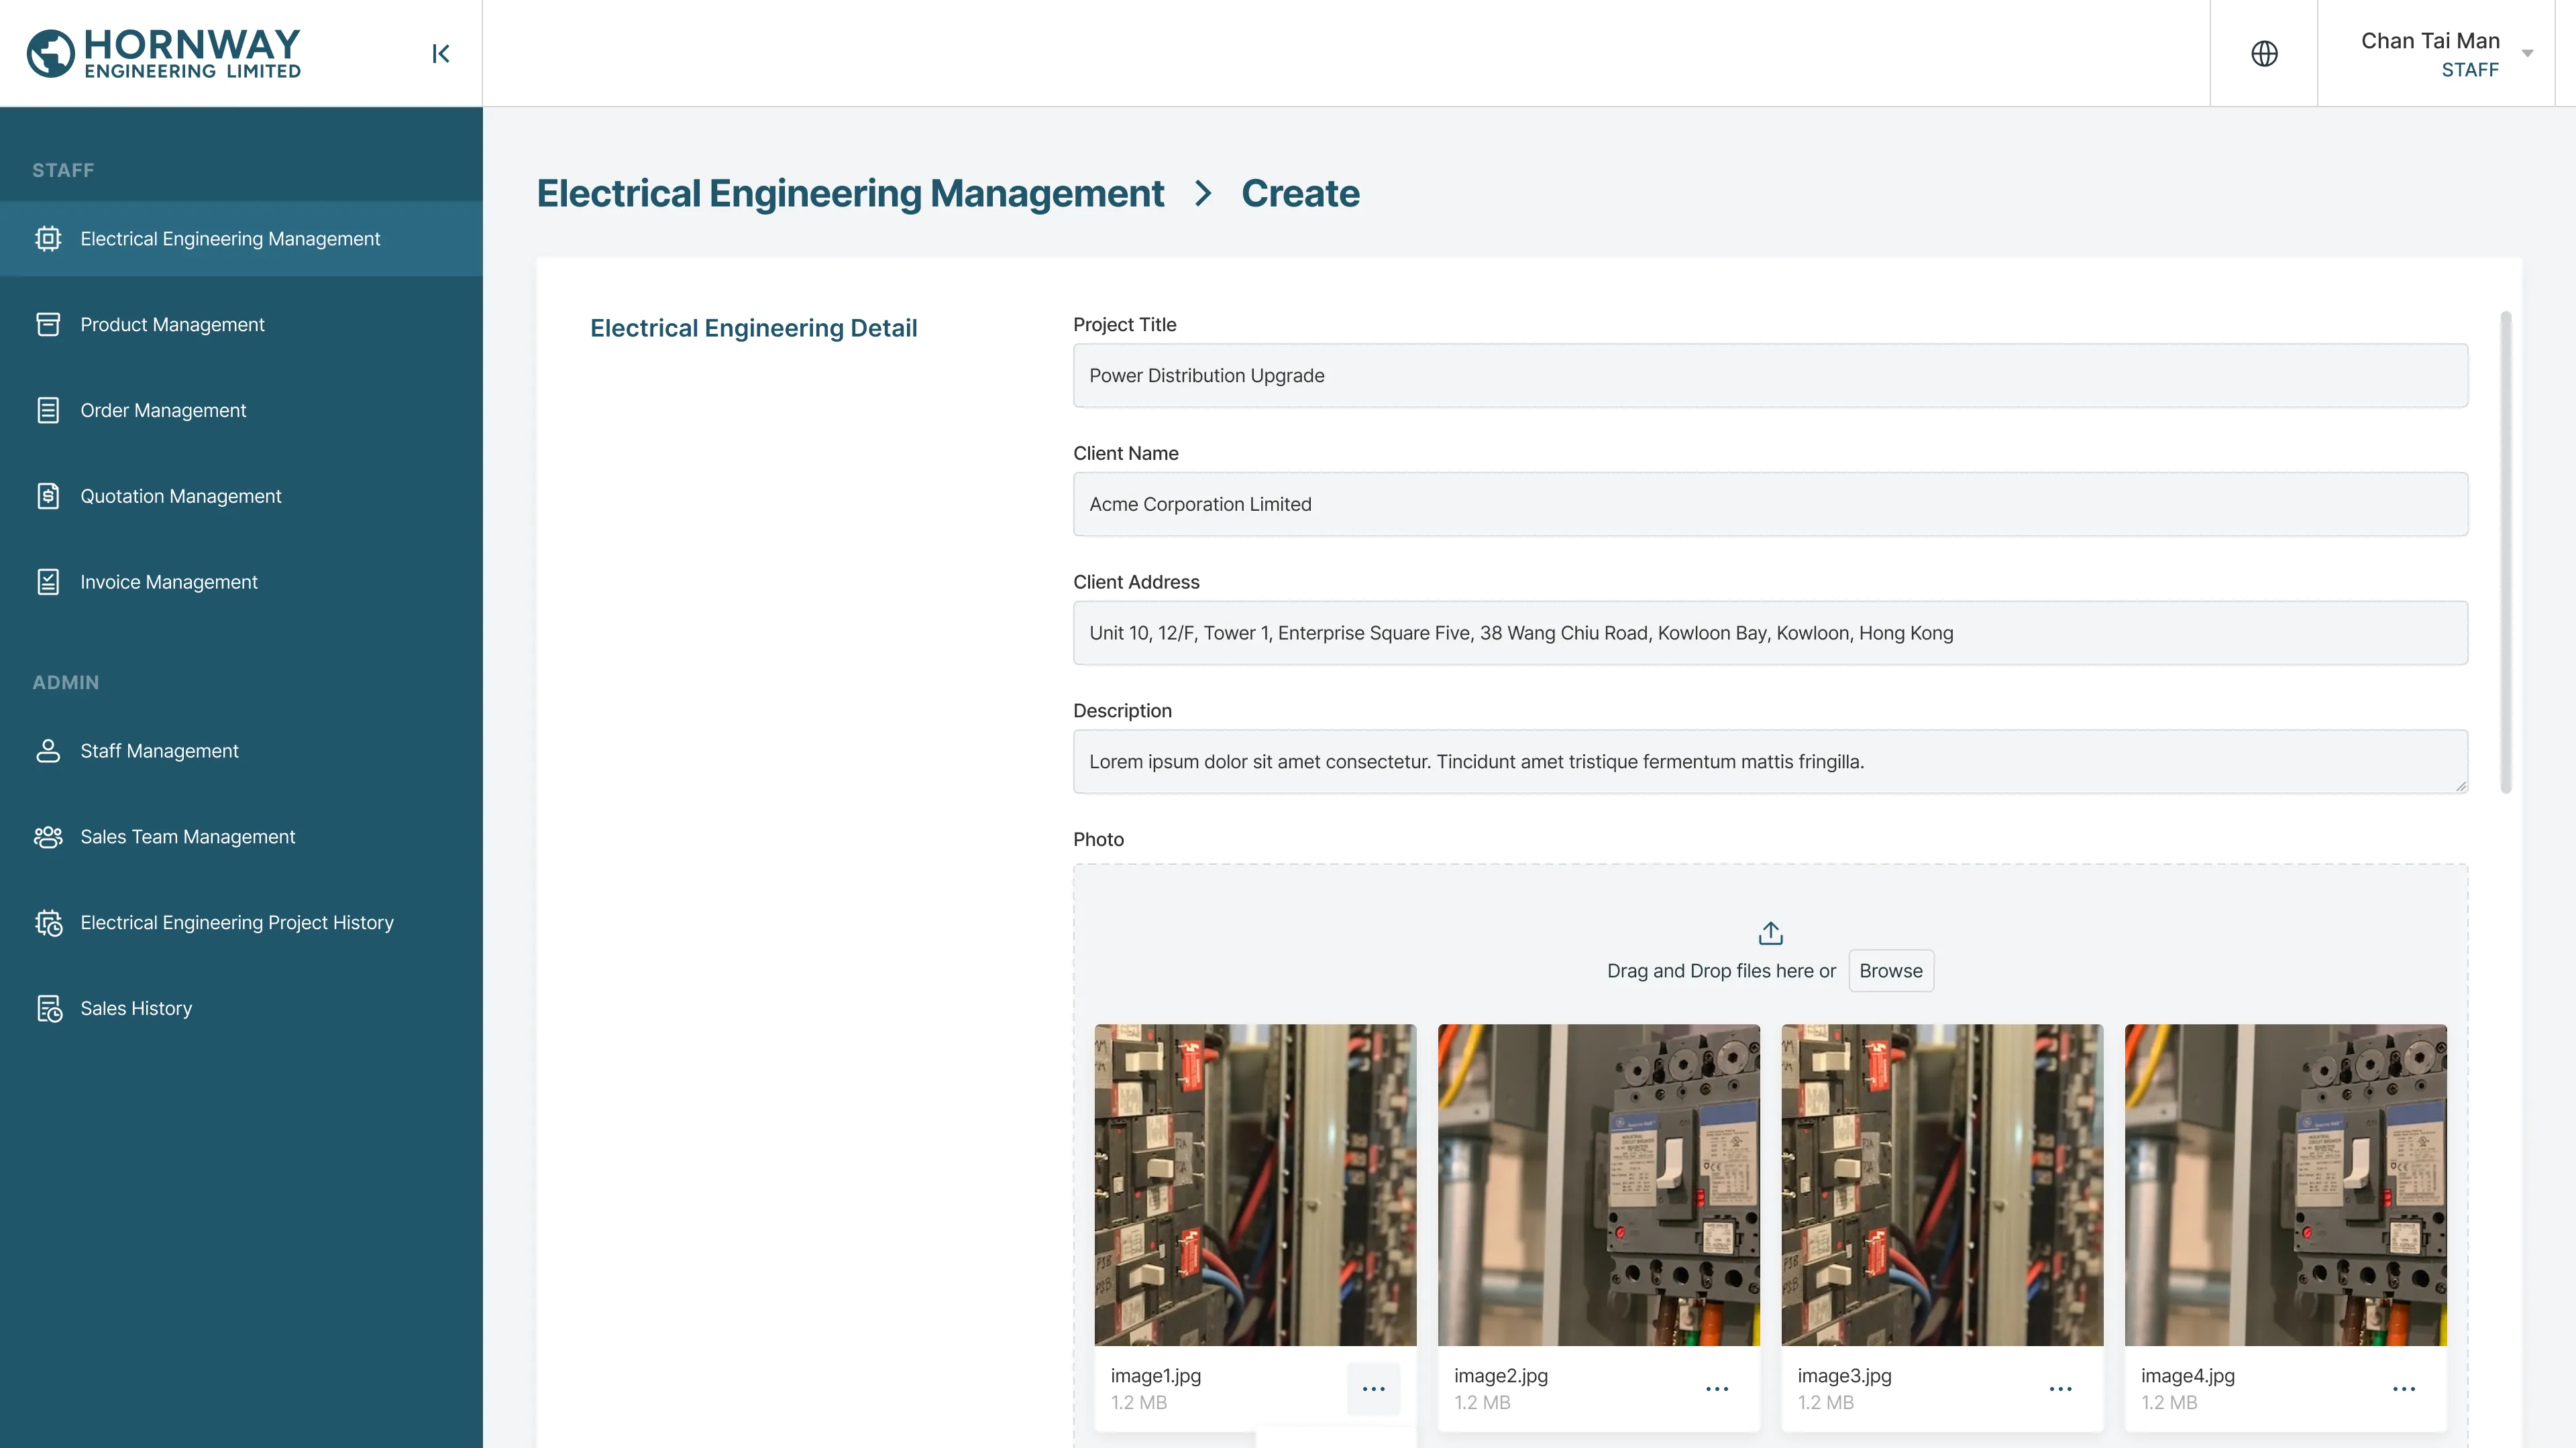The height and width of the screenshot is (1448, 2576).
Task: Click the Staff Management person icon
Action: tap(48, 751)
